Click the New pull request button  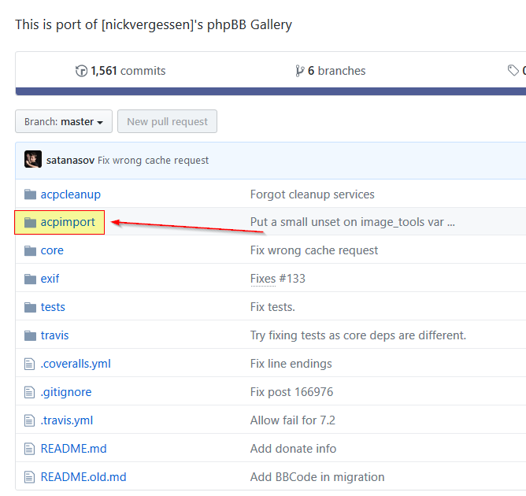(167, 122)
